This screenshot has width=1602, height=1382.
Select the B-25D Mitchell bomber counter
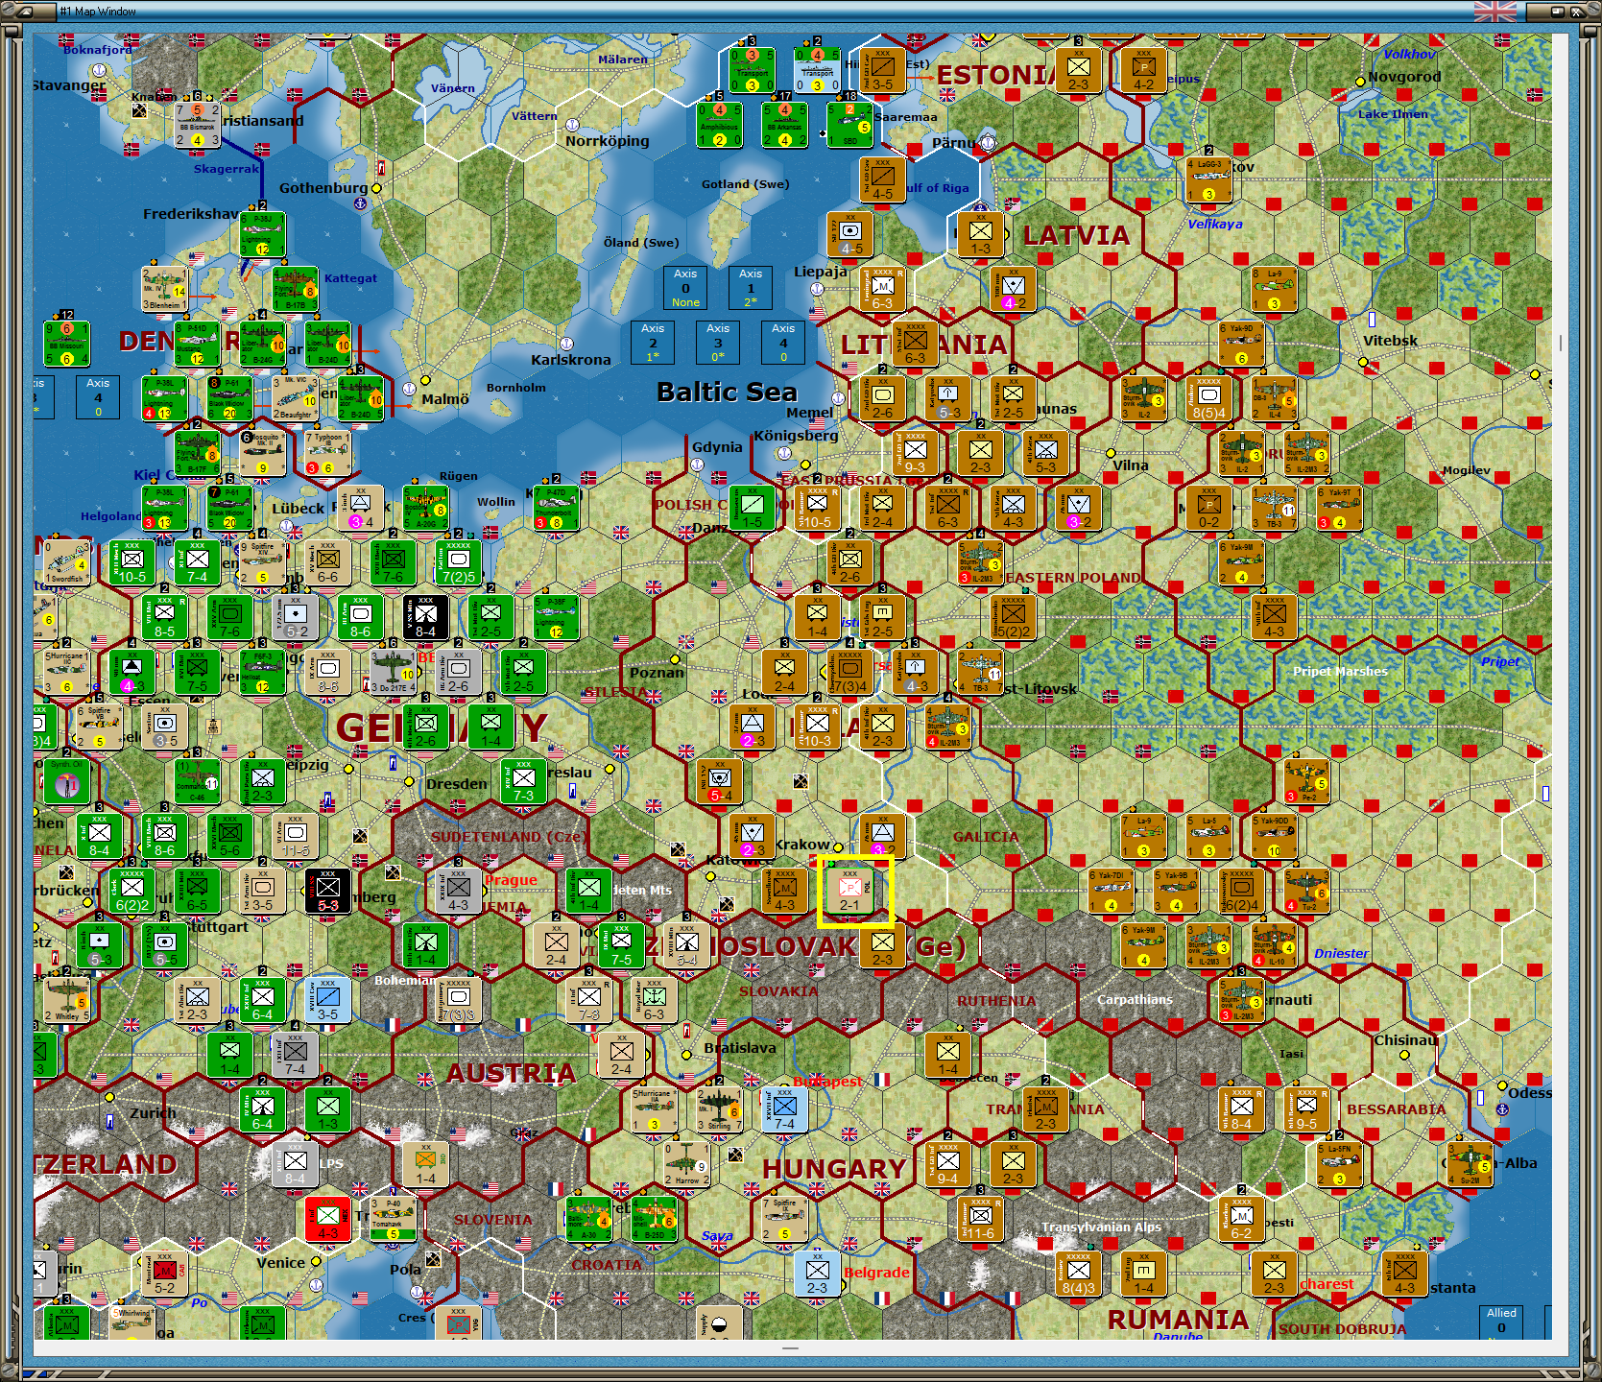click(654, 1219)
